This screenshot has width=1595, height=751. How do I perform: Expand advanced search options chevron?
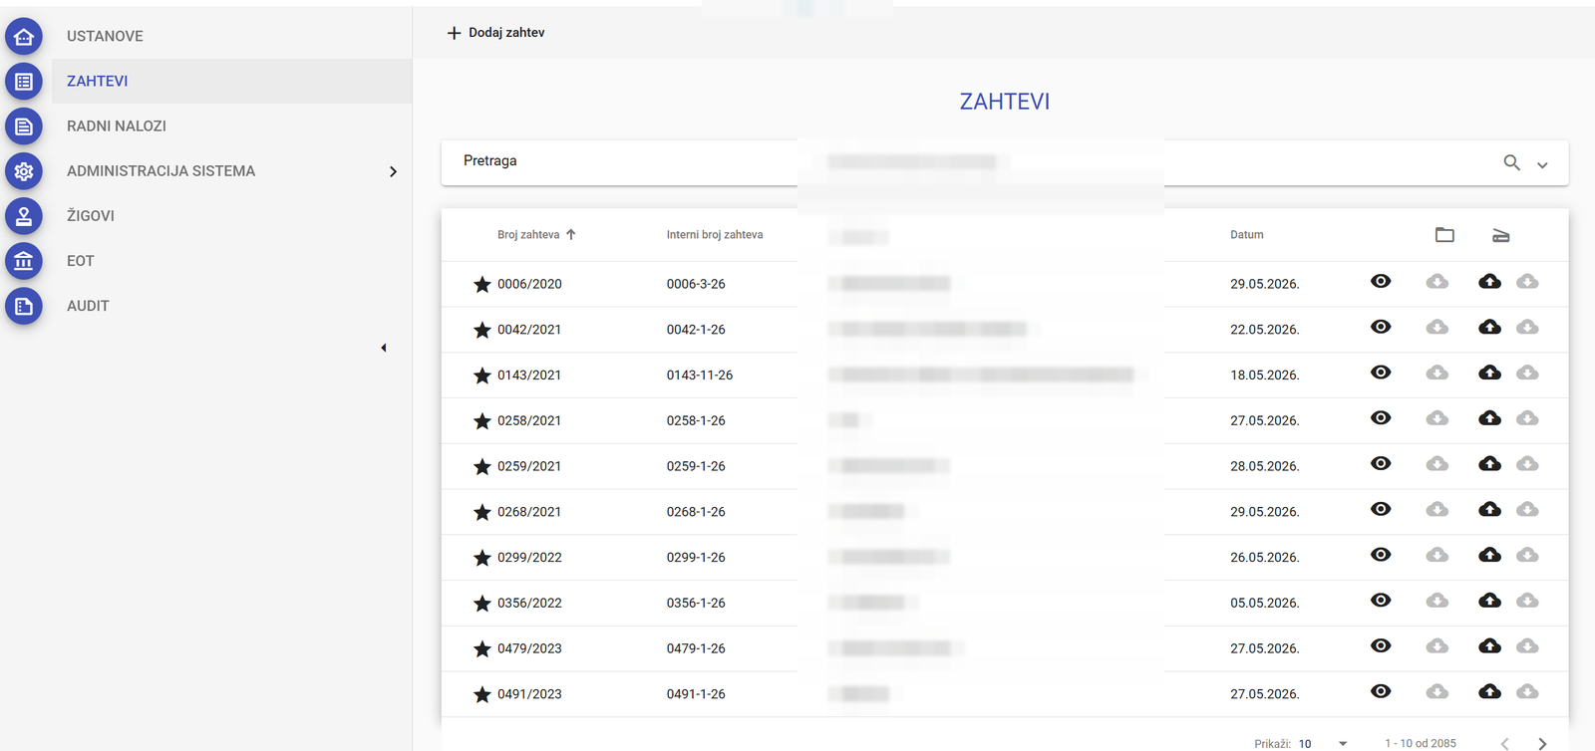point(1542,164)
